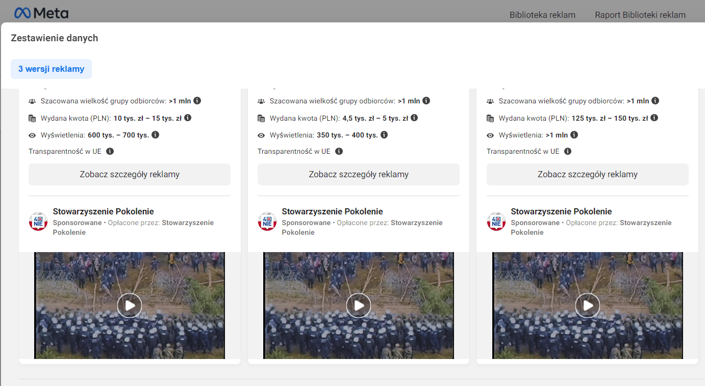Click the 'Wydana kwota (PLN): 4,5 tys. zł – 5 tys. zł' text
The height and width of the screenshot is (386, 705).
(x=339, y=118)
